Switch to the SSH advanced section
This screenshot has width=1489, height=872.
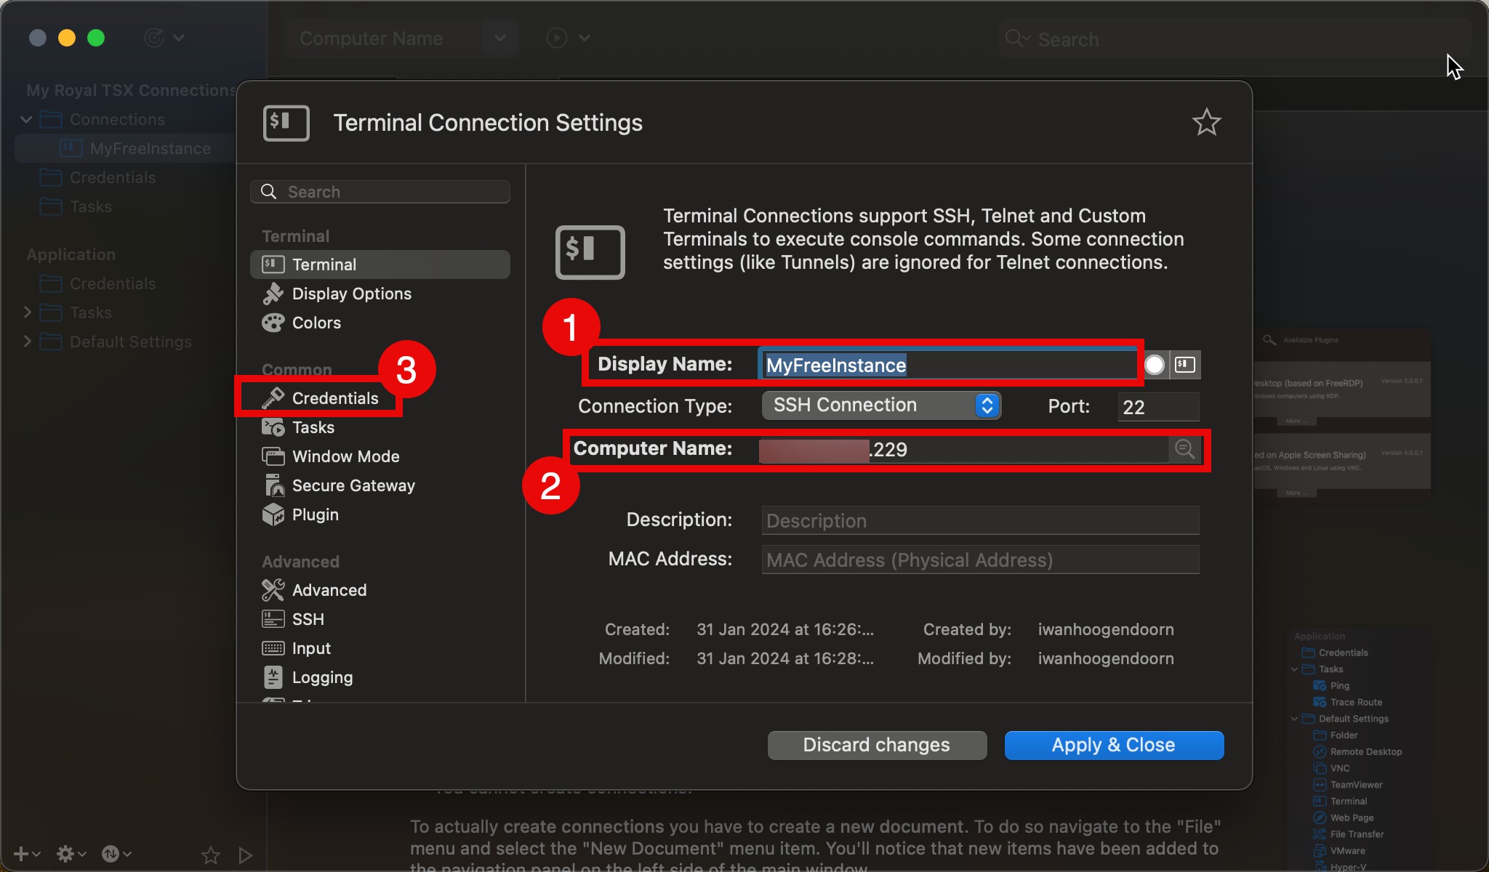coord(308,619)
